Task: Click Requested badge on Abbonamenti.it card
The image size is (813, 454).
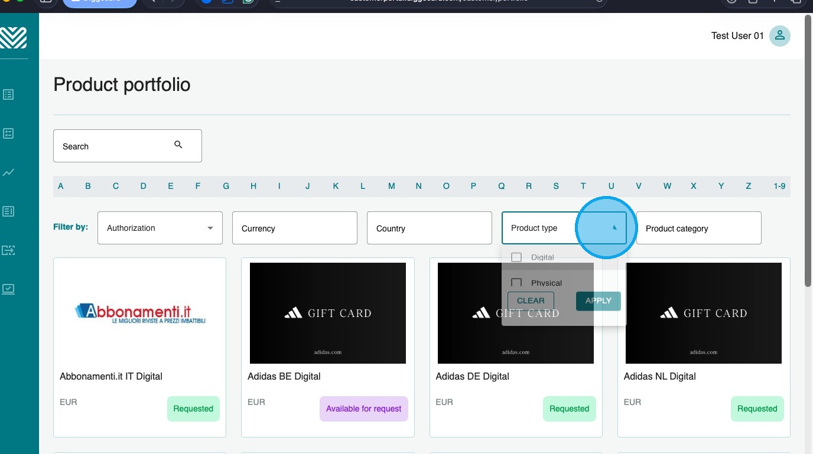Action: [193, 409]
